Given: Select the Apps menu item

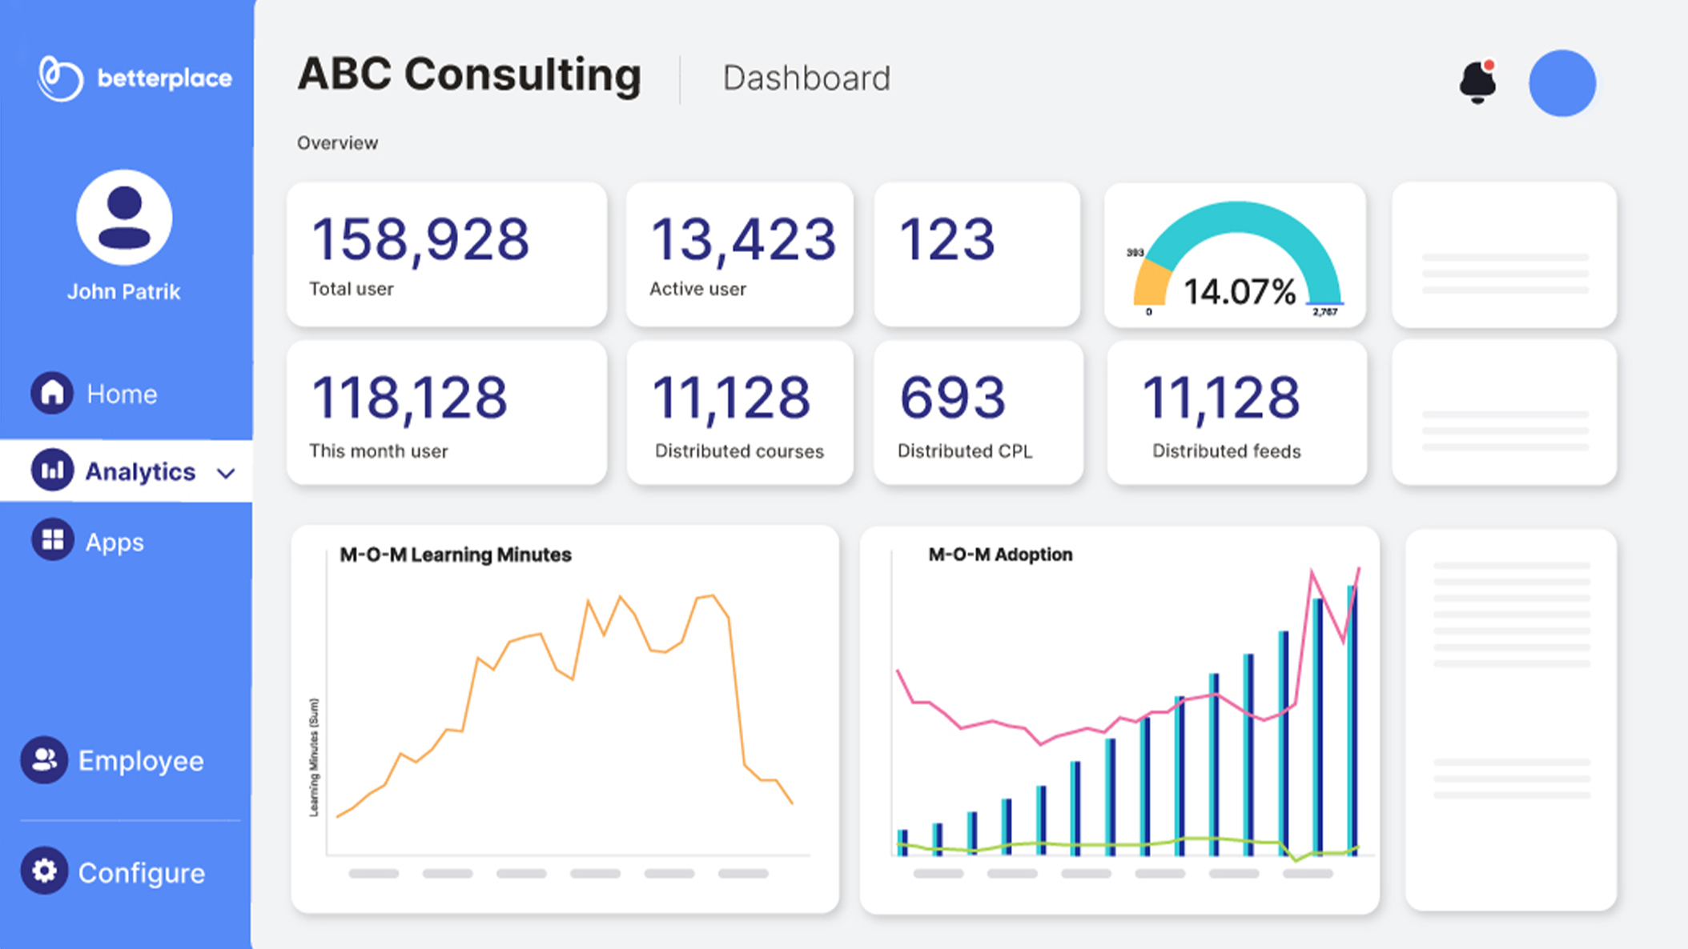Looking at the screenshot, I should [115, 543].
